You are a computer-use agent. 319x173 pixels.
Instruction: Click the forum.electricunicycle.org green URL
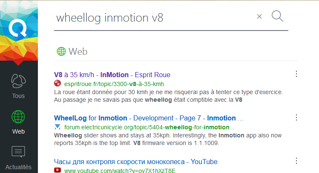tap(149, 128)
